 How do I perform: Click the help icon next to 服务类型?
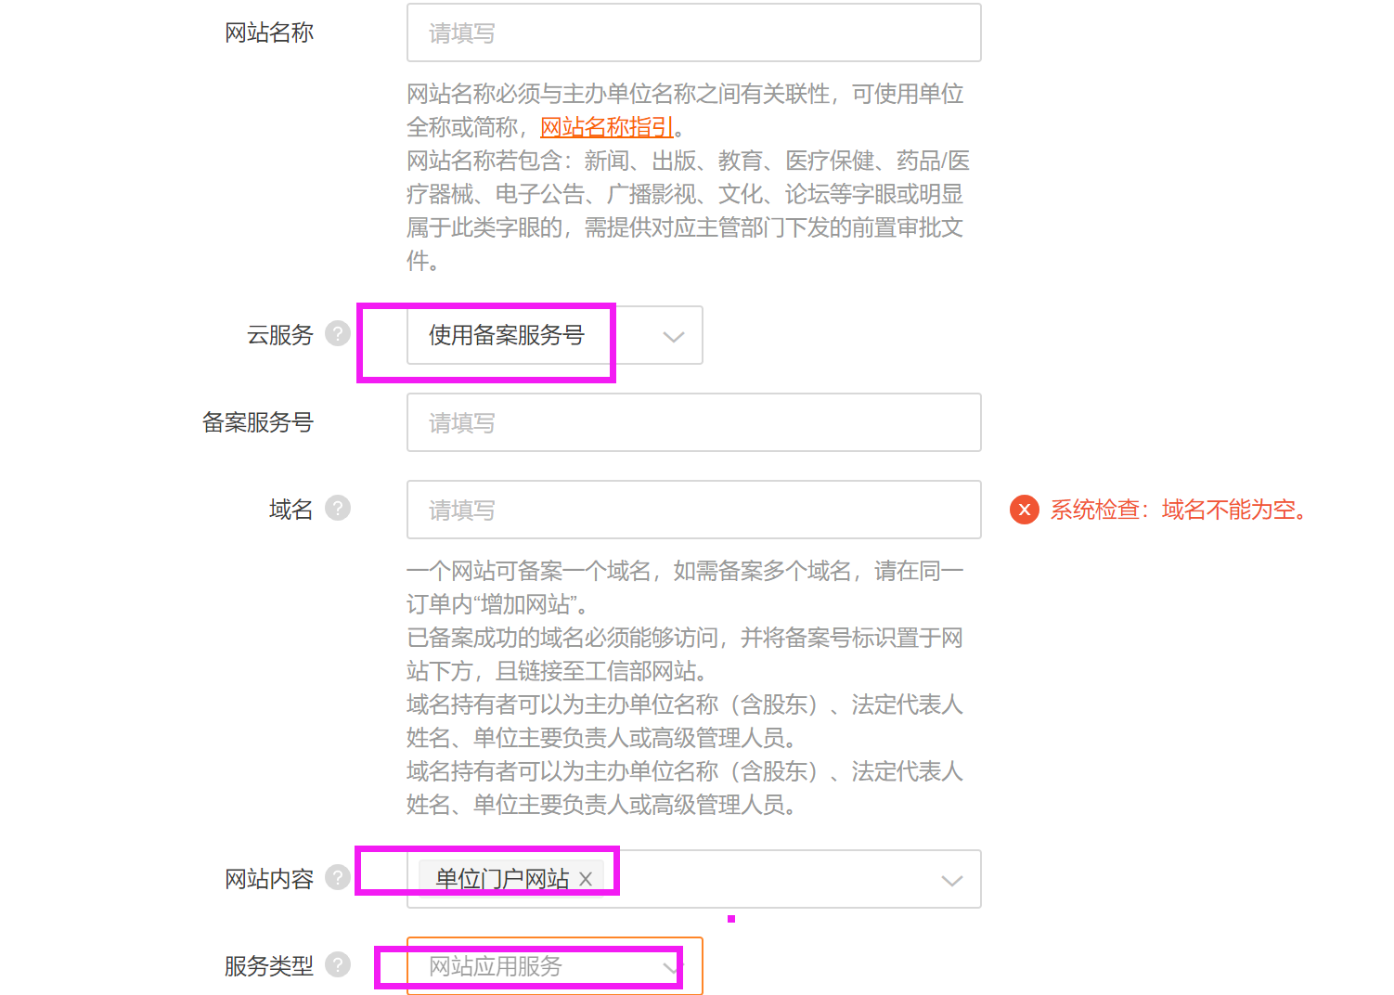[x=337, y=965]
